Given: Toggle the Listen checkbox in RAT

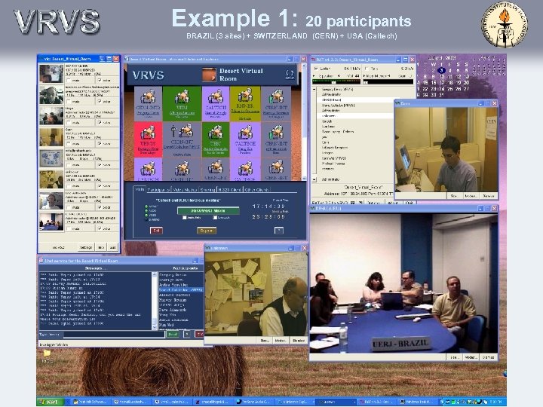Looking at the screenshot, I should [x=316, y=69].
